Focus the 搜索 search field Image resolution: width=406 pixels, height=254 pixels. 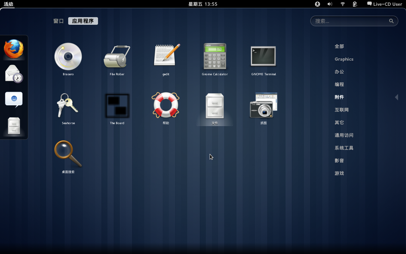(x=354, y=21)
